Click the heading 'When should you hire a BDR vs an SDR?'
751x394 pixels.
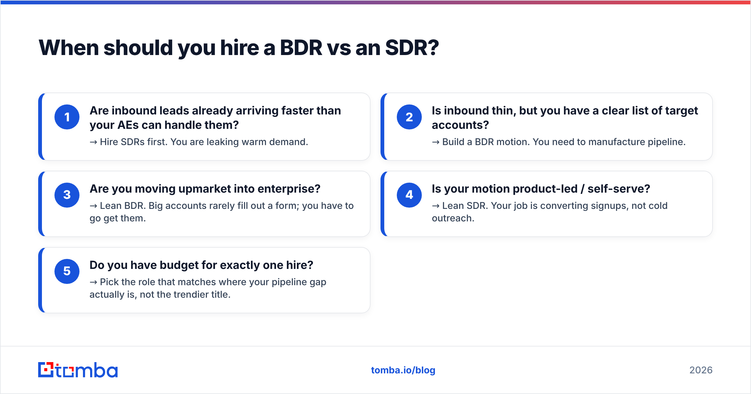click(239, 48)
